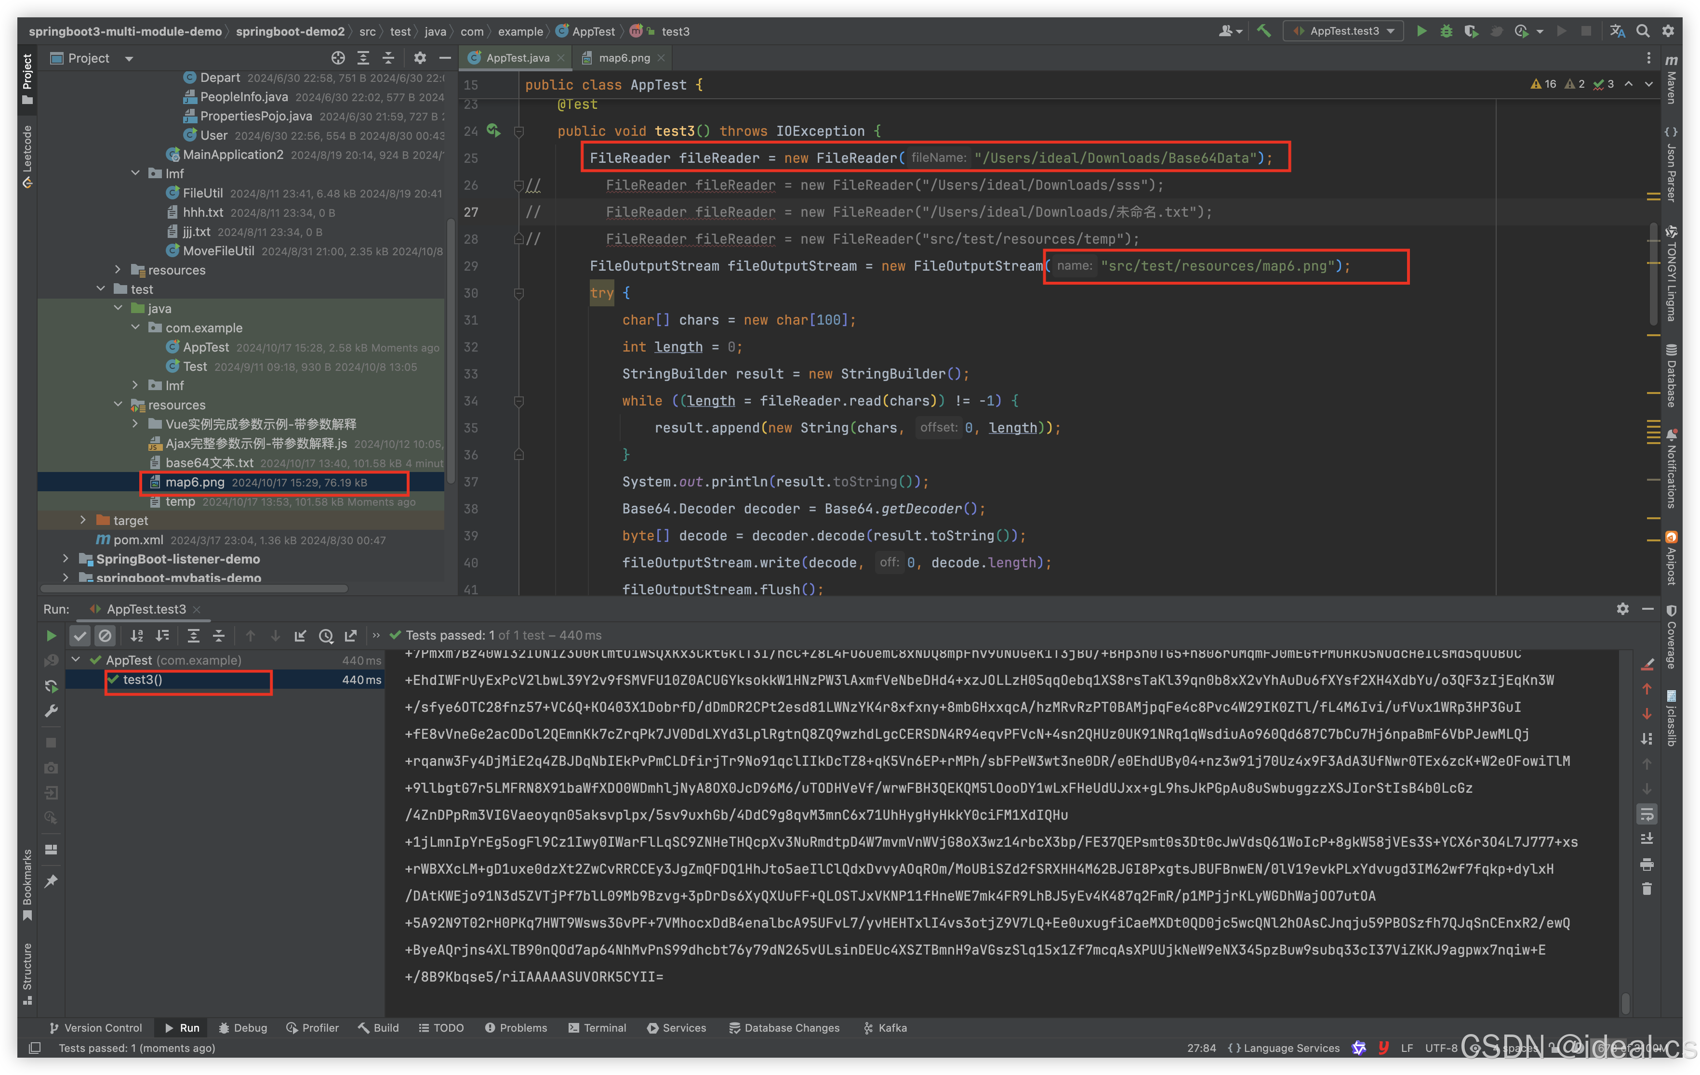Screen dimensions: 1700x1075
Task: Click the soft-wrap icon in console sidebar
Action: [1647, 814]
